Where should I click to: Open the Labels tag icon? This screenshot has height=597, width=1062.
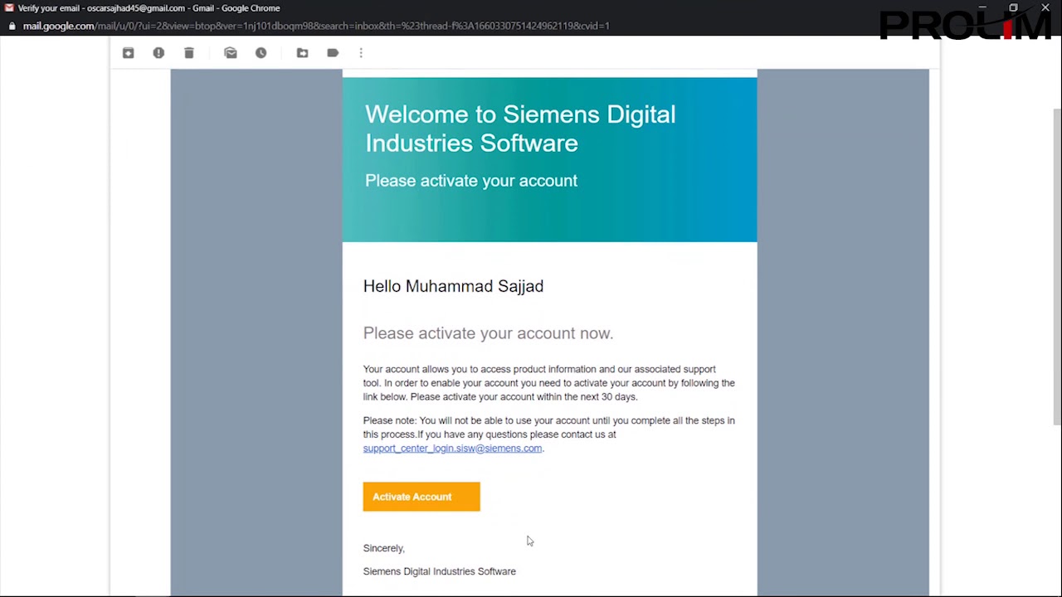[x=333, y=53]
